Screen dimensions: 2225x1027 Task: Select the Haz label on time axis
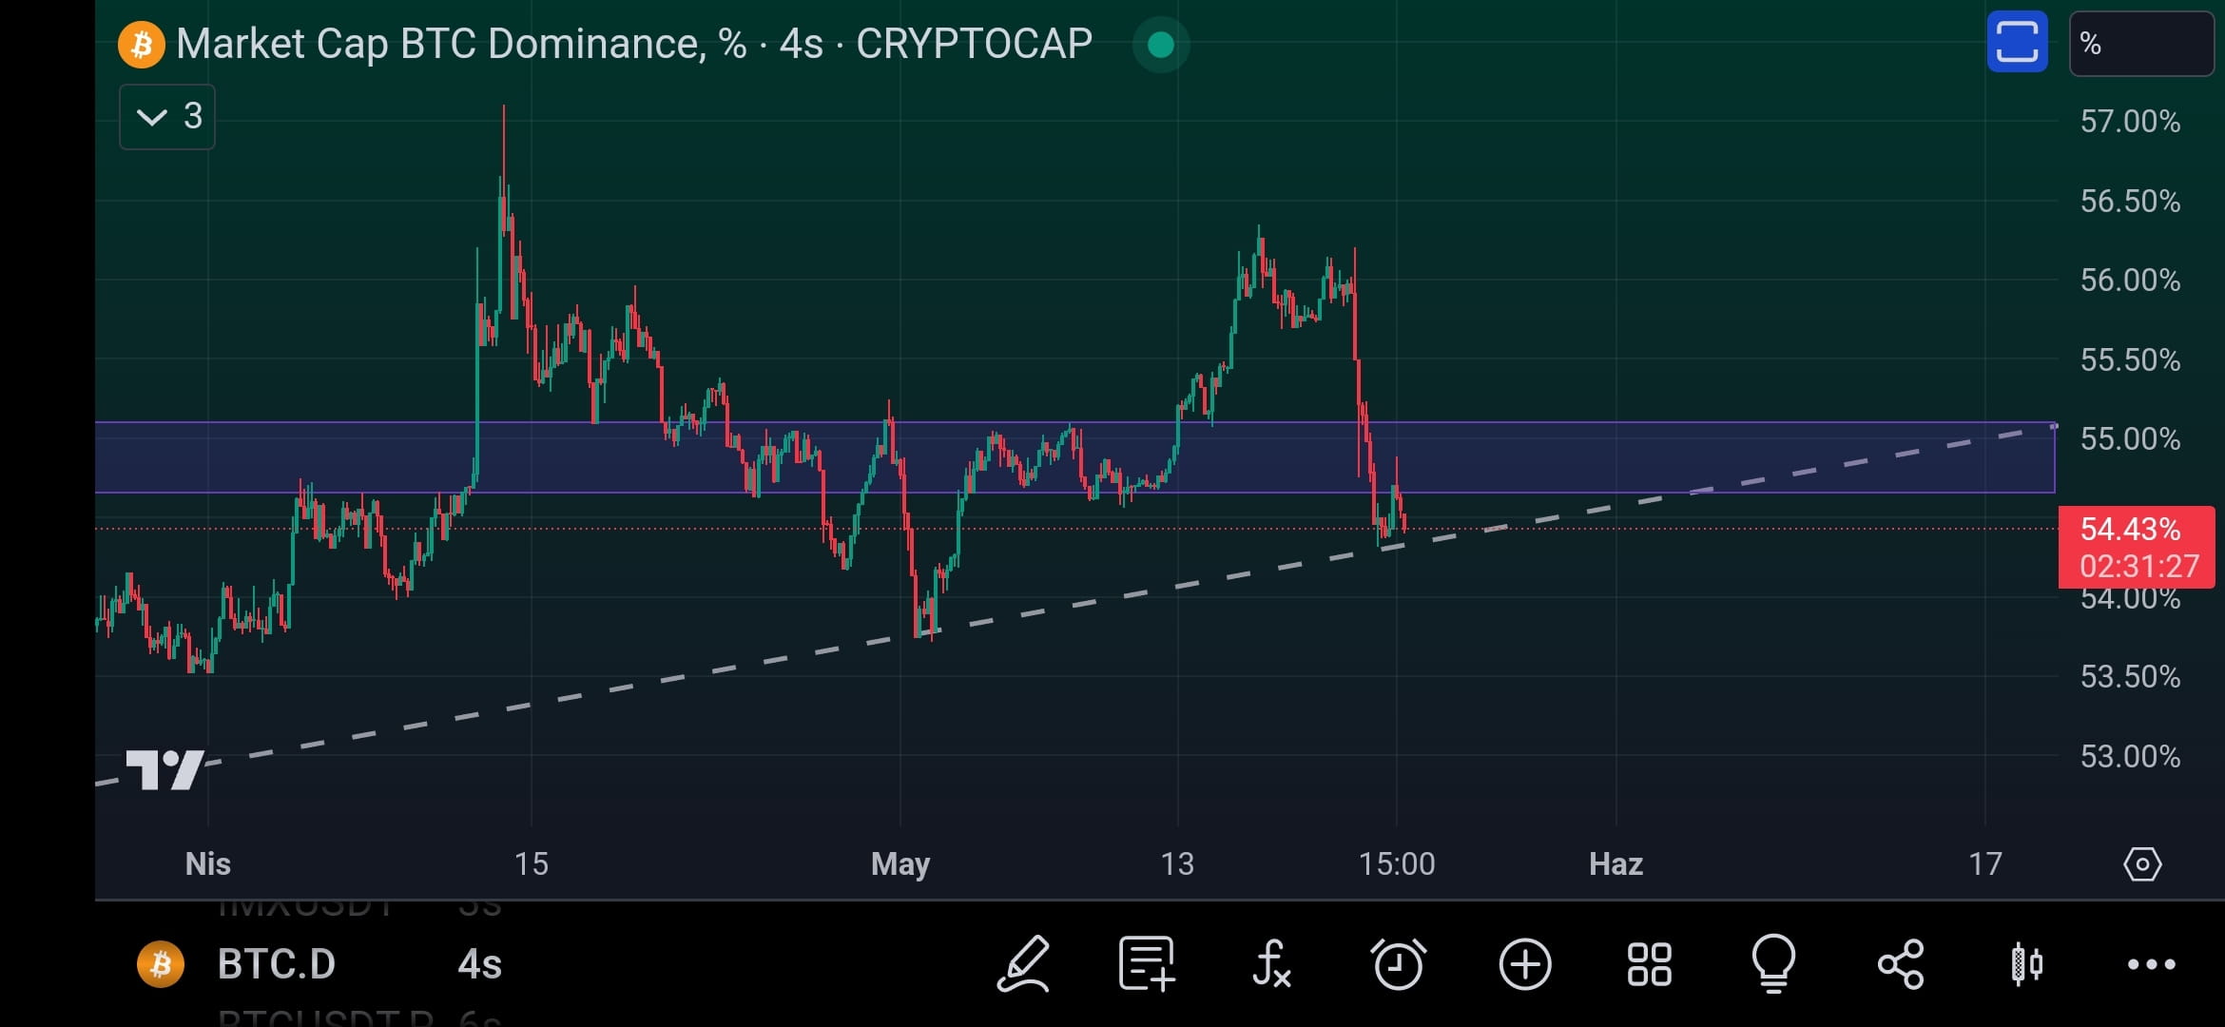coord(1616,864)
